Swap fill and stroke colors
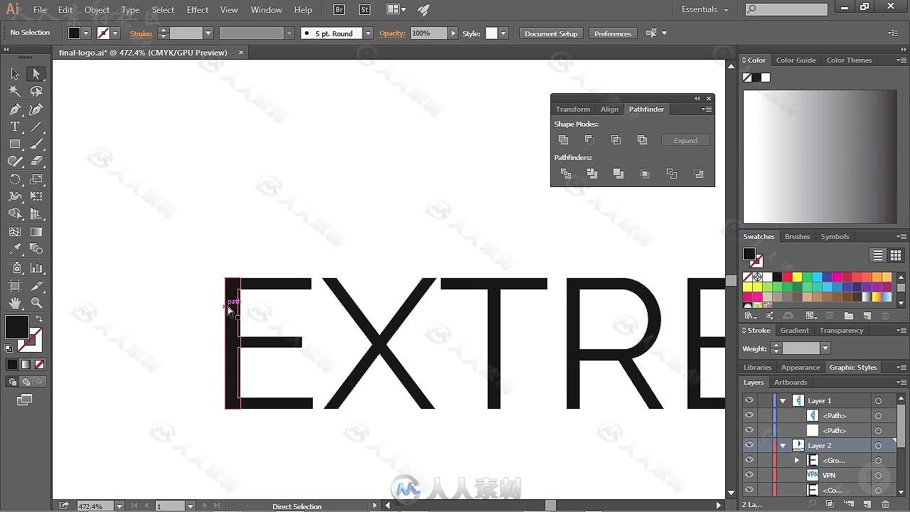The height and width of the screenshot is (512, 910). click(x=39, y=319)
